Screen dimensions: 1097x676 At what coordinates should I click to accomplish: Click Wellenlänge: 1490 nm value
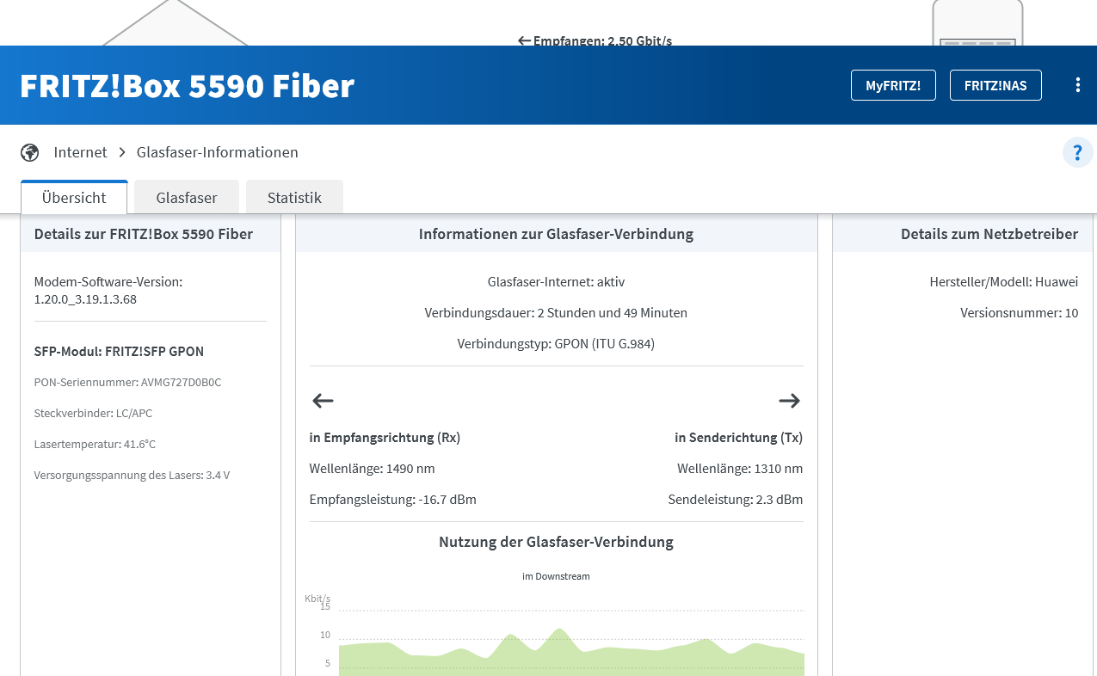click(372, 468)
